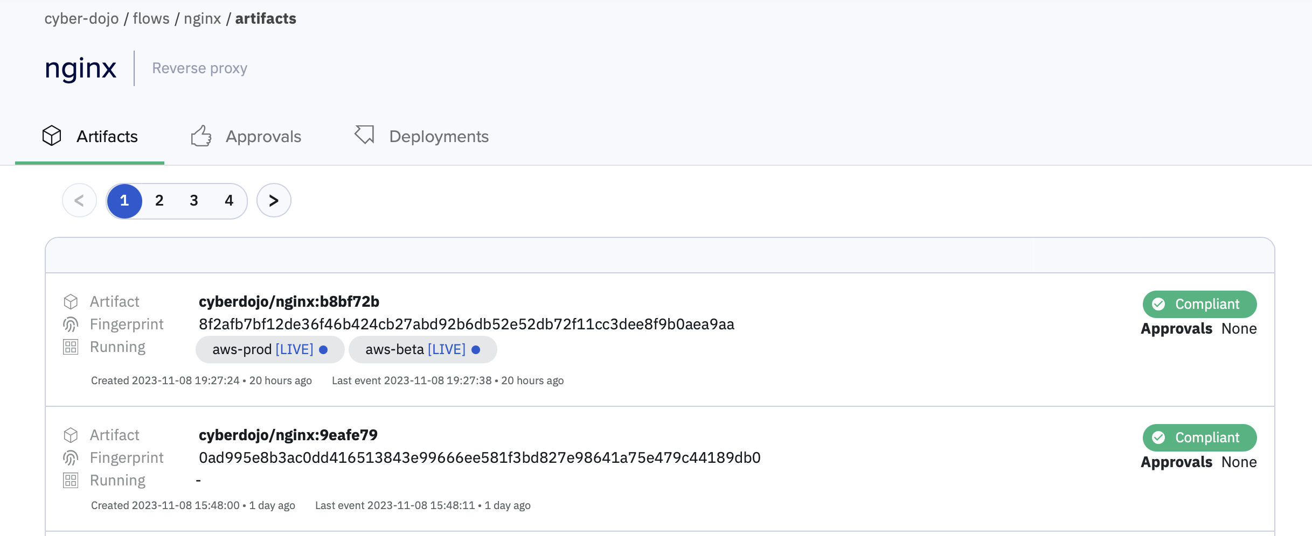
Task: Open artifact cyberdojo/nginx:b8bf72b
Action: [289, 302]
